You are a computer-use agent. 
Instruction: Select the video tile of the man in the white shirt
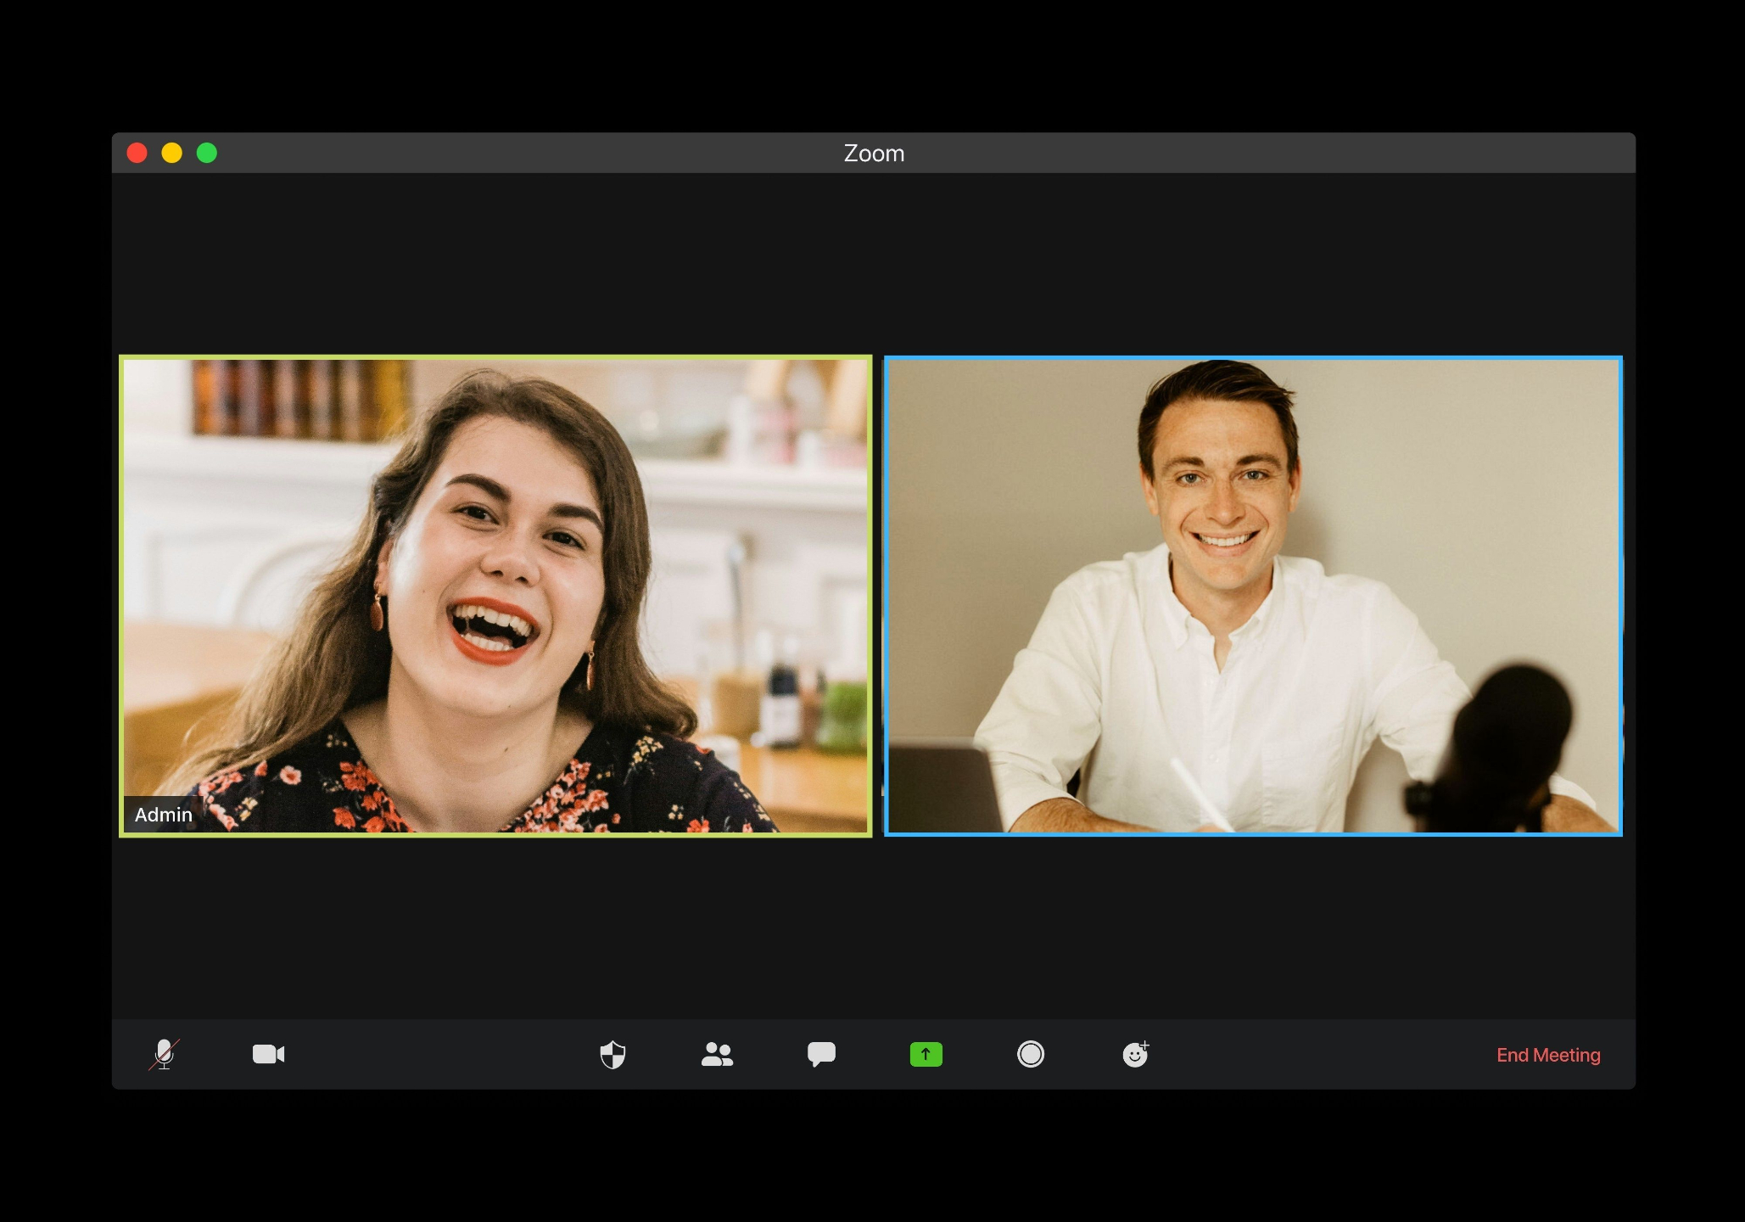coord(1252,596)
